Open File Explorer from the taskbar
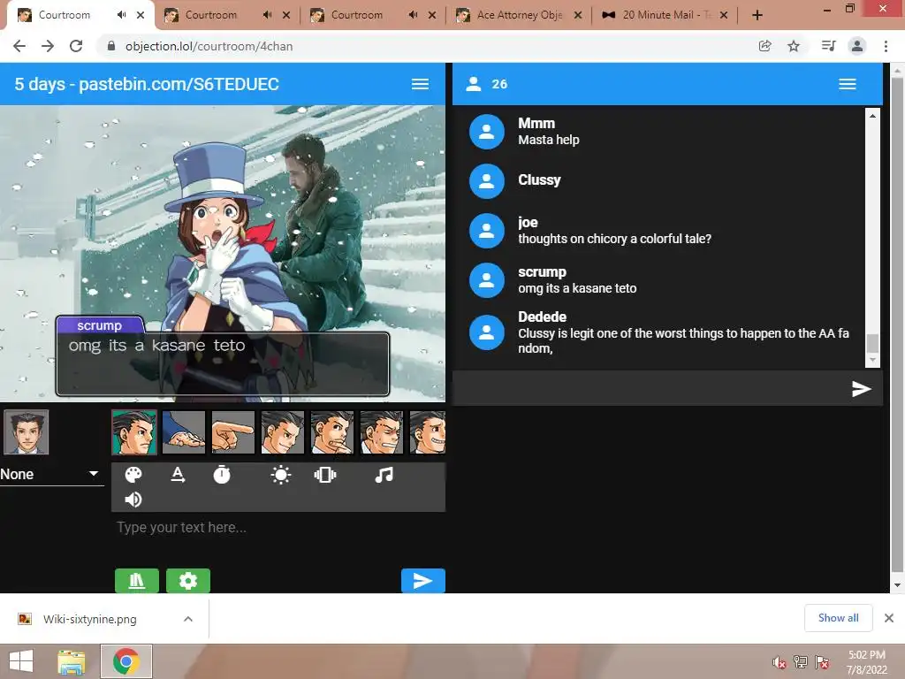 click(71, 661)
